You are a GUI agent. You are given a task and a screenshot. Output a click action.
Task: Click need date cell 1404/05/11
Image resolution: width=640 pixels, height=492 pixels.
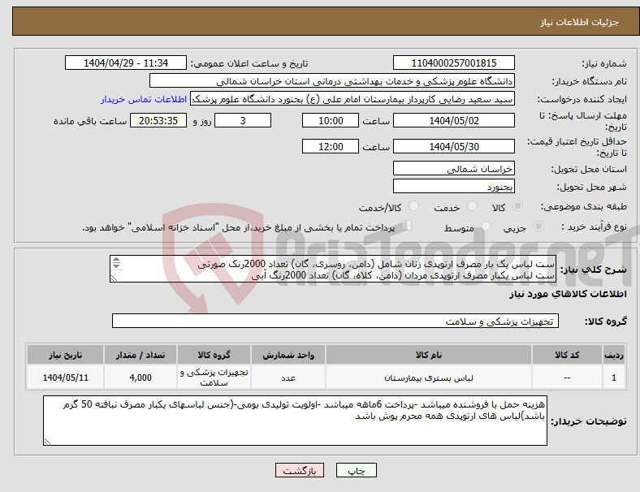tap(65, 378)
